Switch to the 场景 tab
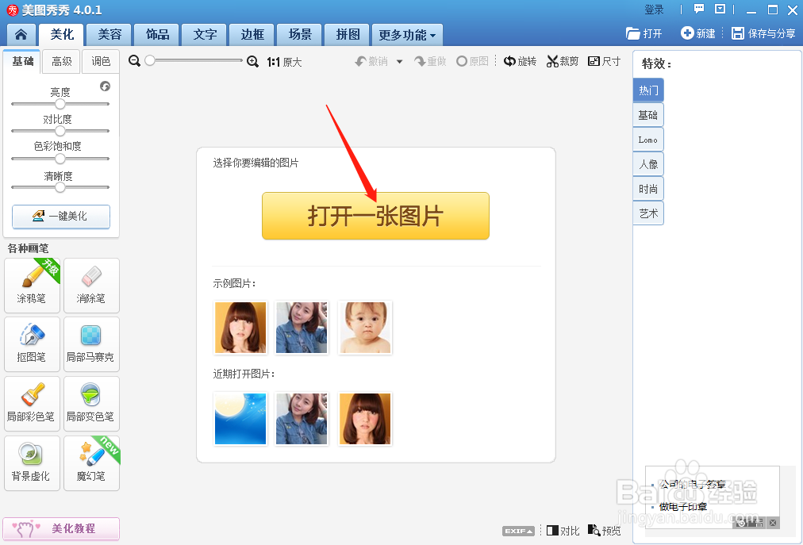This screenshot has height=545, width=803. 300,34
